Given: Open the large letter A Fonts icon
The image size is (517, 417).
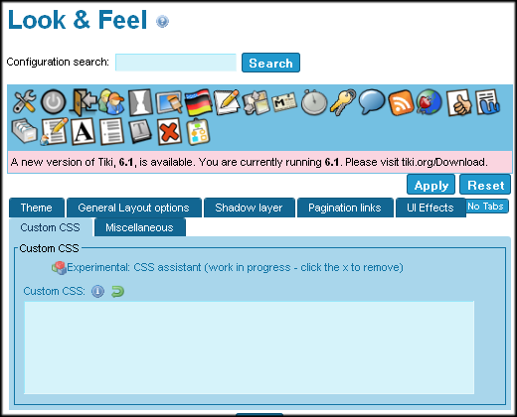Looking at the screenshot, I should point(83,132).
